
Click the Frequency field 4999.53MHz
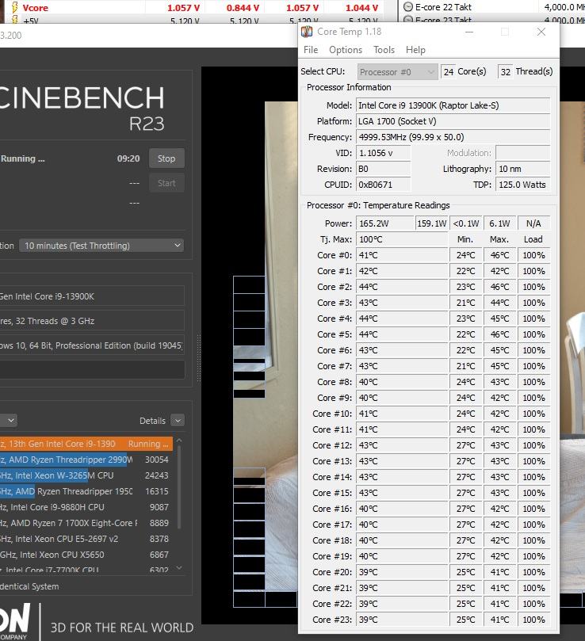point(453,137)
